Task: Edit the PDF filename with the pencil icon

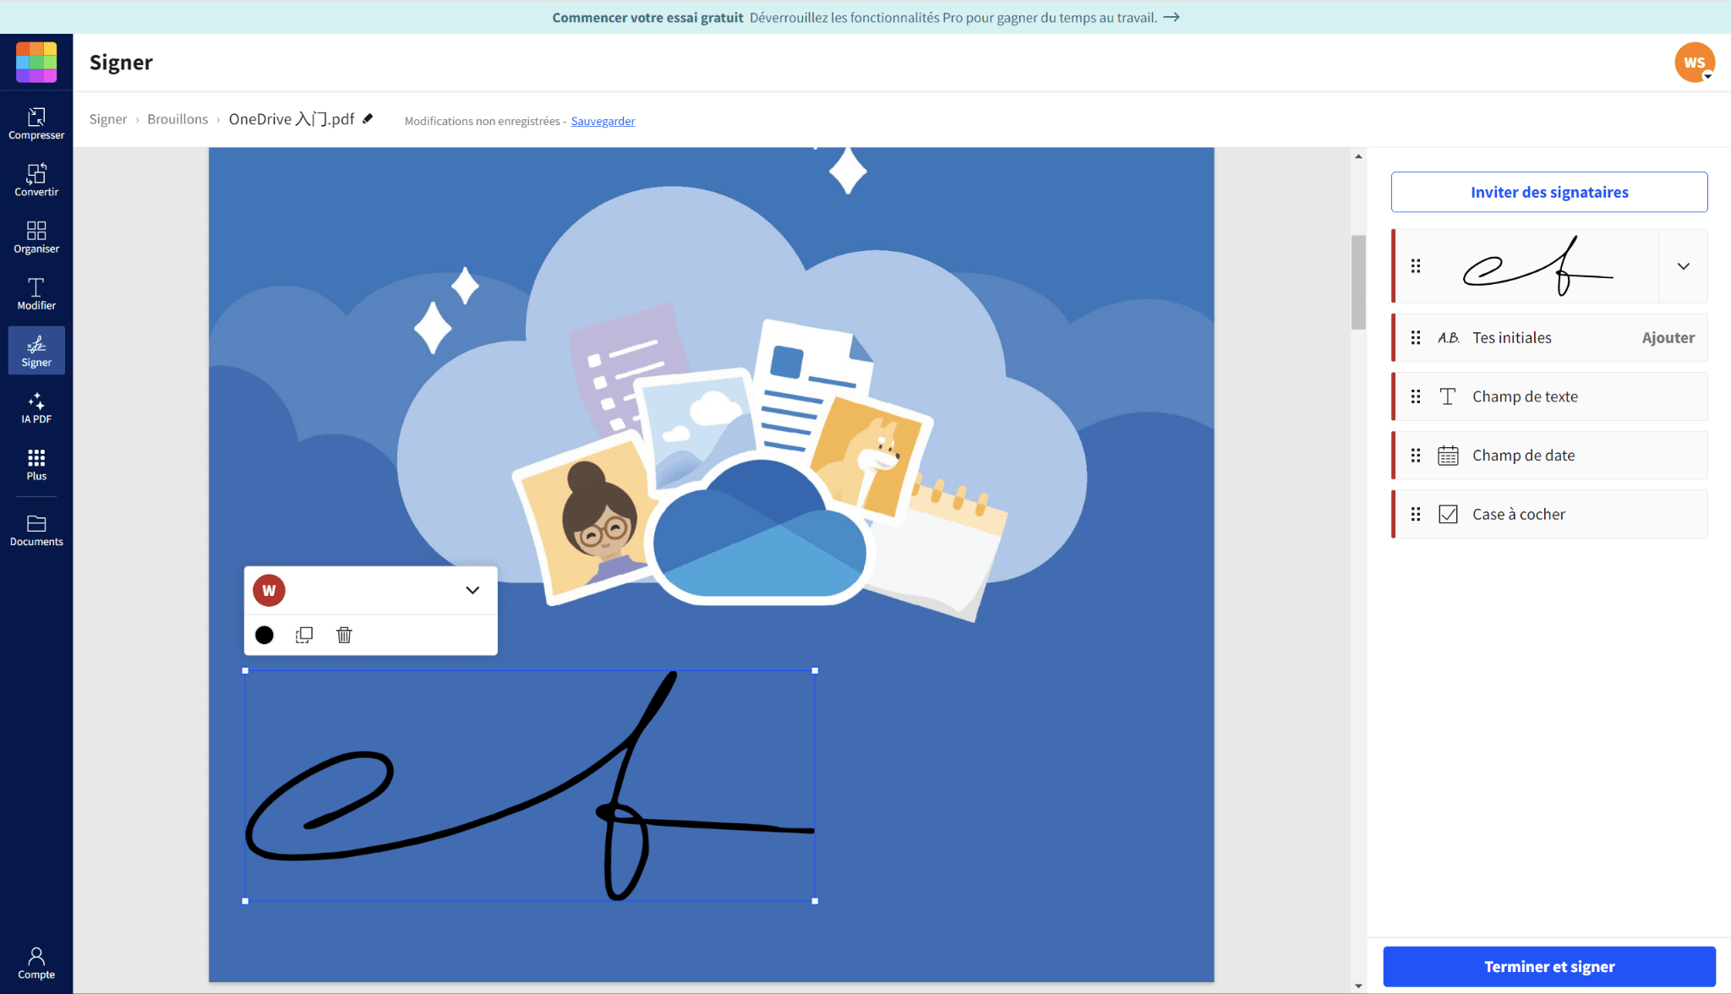Action: [369, 118]
